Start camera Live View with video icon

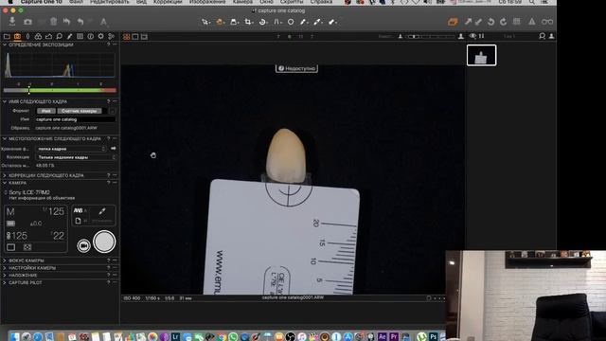(83, 245)
